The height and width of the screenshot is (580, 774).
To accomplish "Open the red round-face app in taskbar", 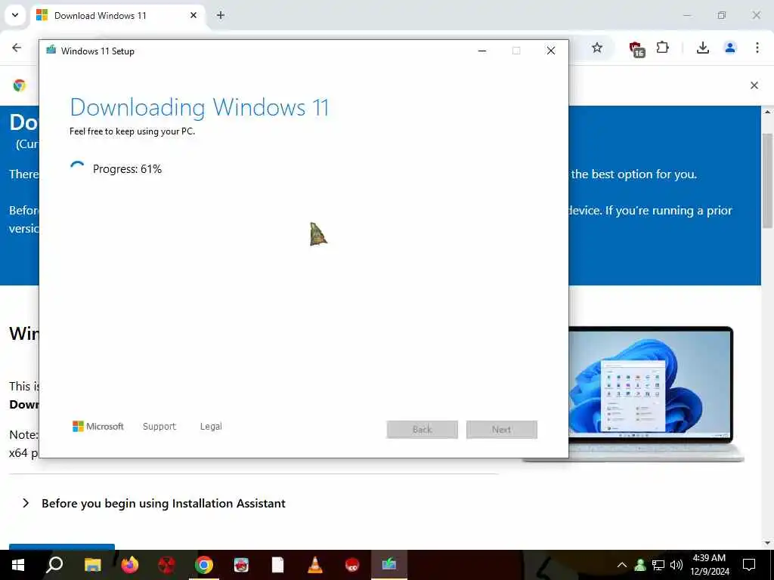I will (352, 565).
